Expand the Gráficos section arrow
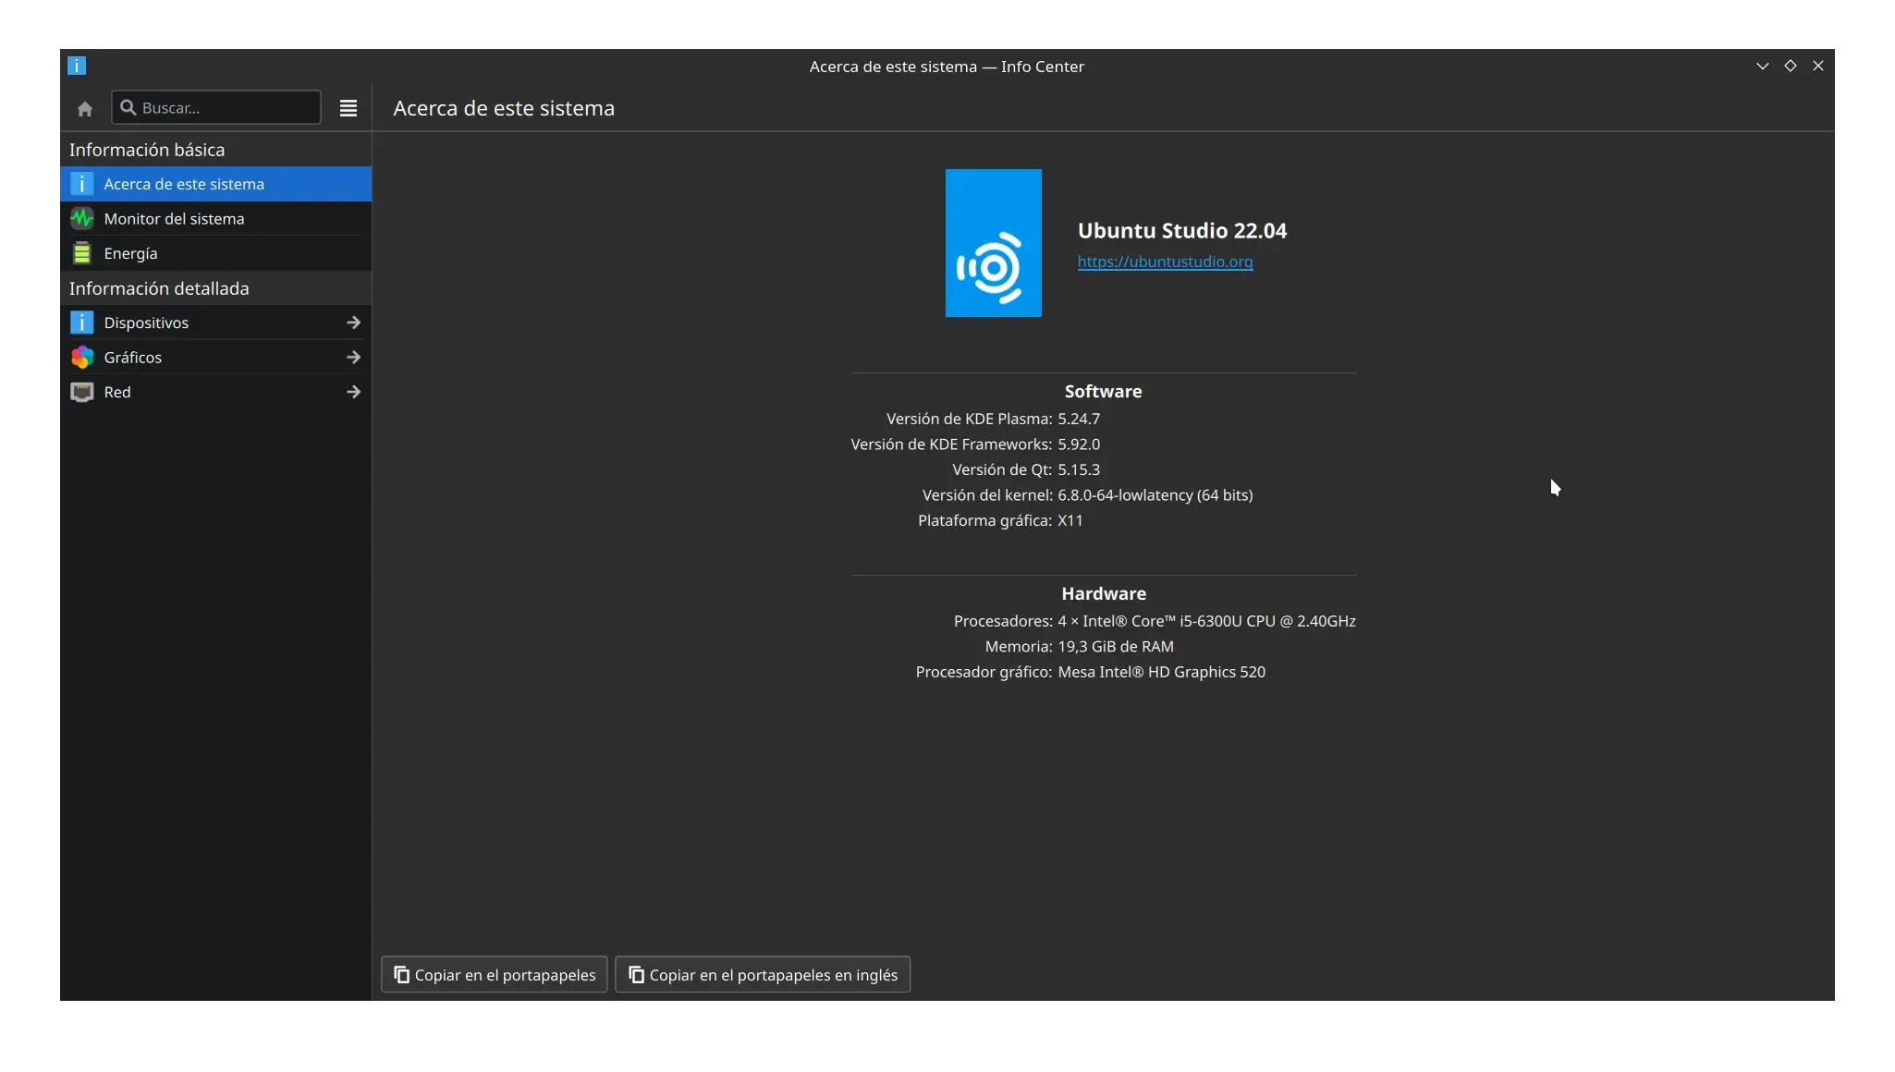 coord(353,358)
